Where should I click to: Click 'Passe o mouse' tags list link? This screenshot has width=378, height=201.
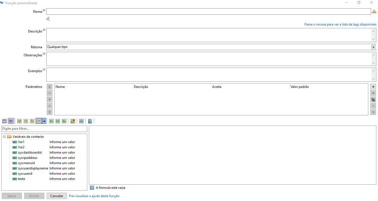[341, 24]
